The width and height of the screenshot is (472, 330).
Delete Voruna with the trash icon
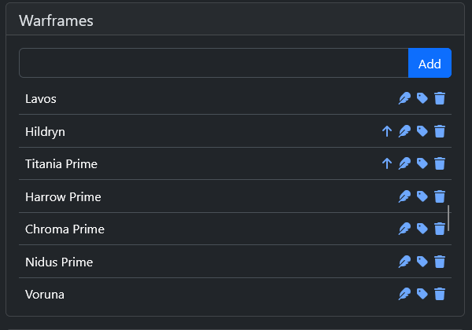coord(440,294)
